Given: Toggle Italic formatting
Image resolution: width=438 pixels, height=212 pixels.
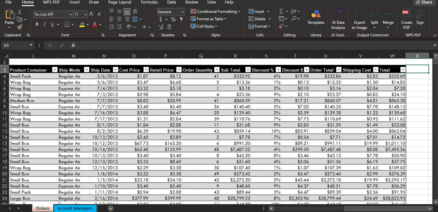Looking at the screenshot, I should point(44,24).
